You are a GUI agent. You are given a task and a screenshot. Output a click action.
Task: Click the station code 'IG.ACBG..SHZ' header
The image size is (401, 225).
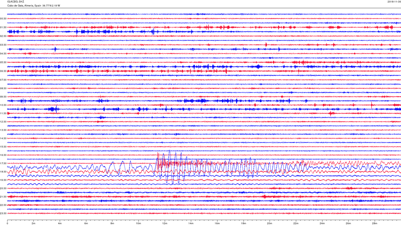point(15,2)
